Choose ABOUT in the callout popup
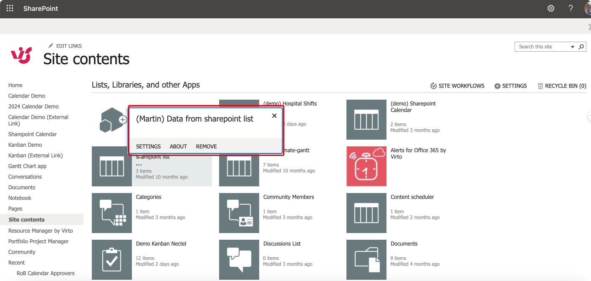 coord(178,146)
